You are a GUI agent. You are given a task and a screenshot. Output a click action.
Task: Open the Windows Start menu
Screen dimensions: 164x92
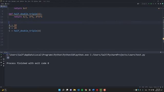pos(59,90)
